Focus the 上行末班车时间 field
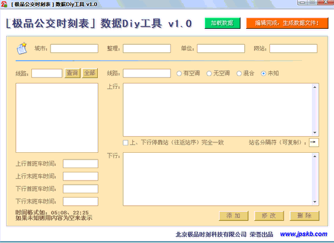 pos(81,176)
